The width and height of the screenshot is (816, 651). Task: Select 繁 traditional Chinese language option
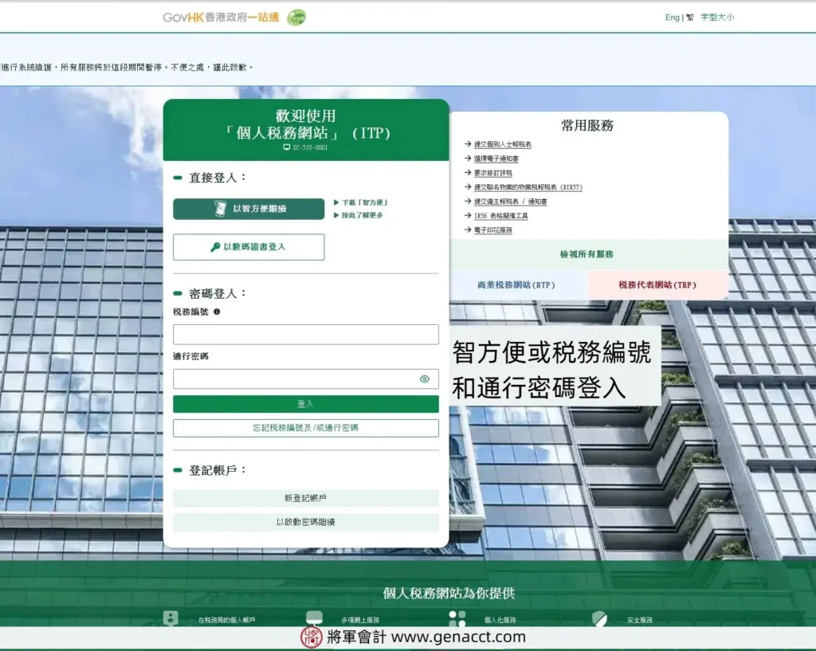click(x=689, y=18)
